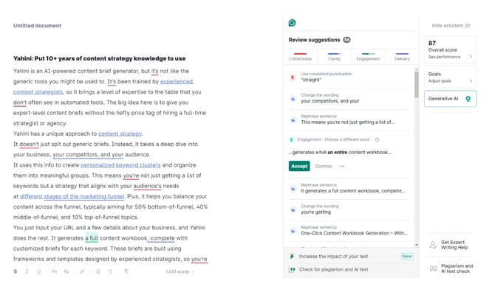492x295 pixels.
Task: Open the "experienced content strategists" link
Action: tap(177, 81)
